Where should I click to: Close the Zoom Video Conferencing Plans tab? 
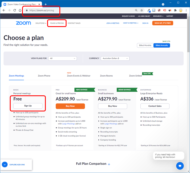coord(39,4)
